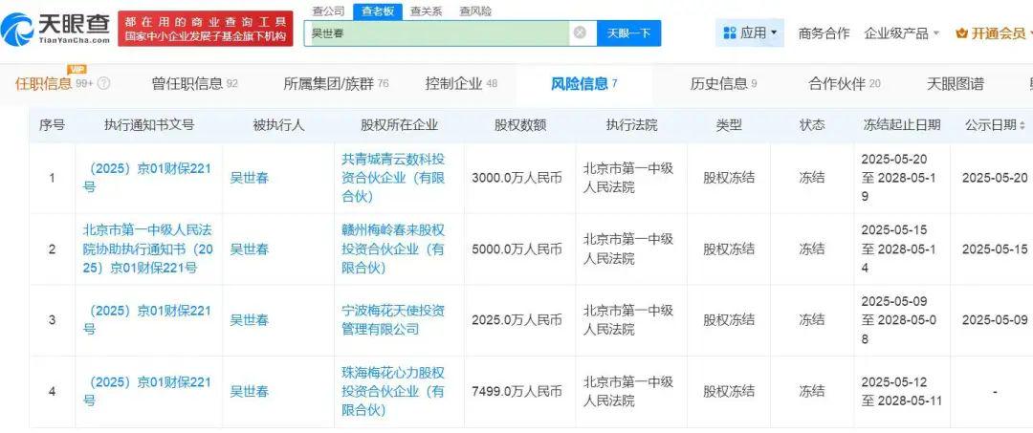Open 共青城青云数科投资合伙企业 company link
Image resolution: width=1033 pixels, height=433 pixels.
[x=393, y=178]
